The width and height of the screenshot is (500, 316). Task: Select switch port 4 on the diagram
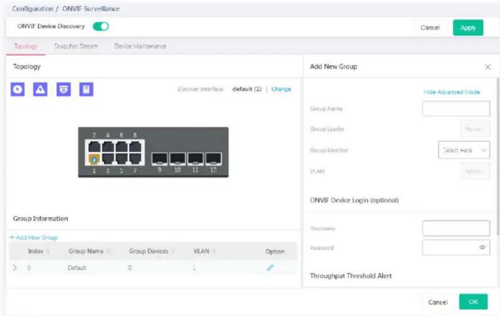(x=108, y=146)
